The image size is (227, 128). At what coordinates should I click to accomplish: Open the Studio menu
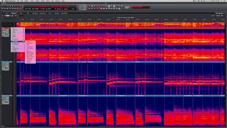43,1
